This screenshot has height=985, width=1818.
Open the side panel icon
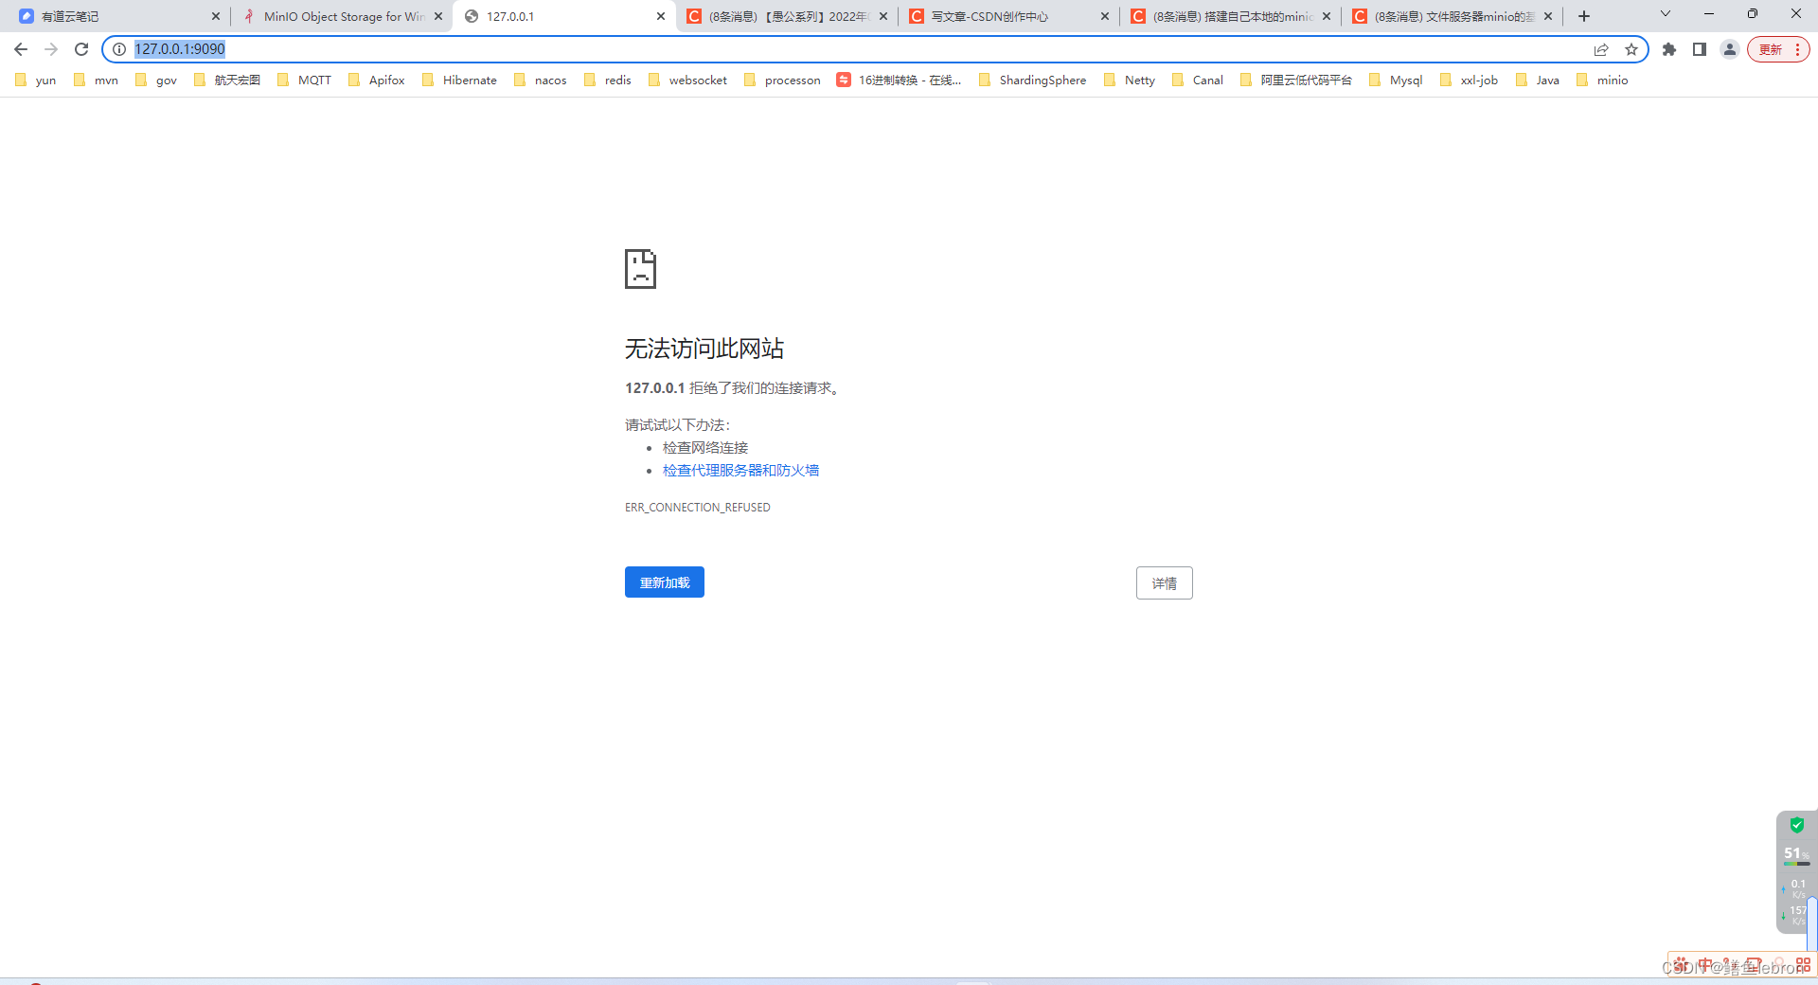[1699, 49]
